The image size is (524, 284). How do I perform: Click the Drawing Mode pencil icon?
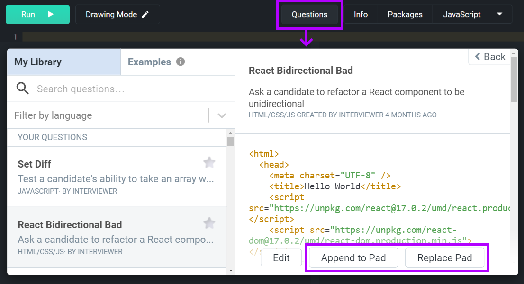pos(145,14)
